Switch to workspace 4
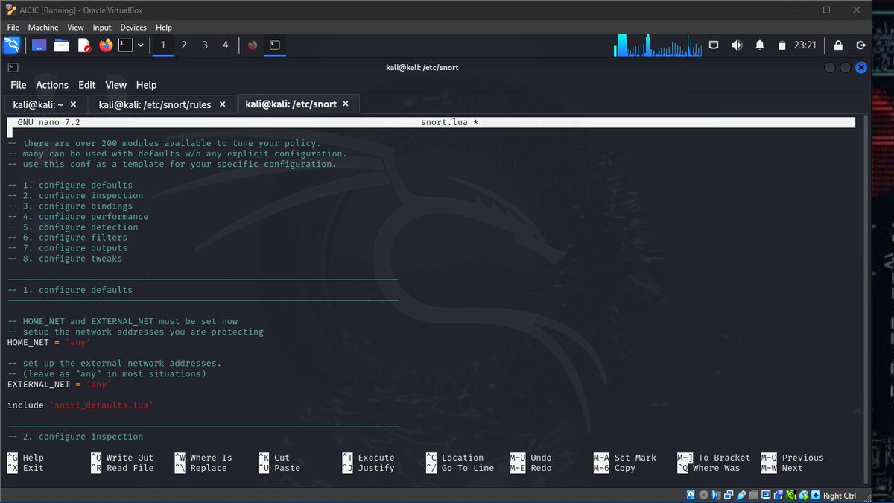The width and height of the screenshot is (894, 503). tap(226, 45)
